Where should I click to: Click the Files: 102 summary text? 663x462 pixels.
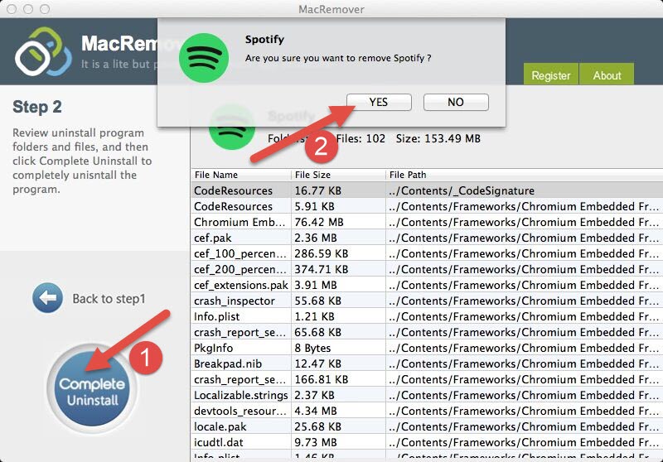tap(361, 138)
